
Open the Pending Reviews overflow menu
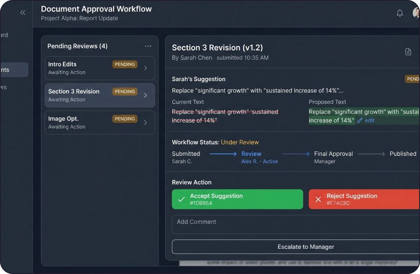(x=148, y=46)
